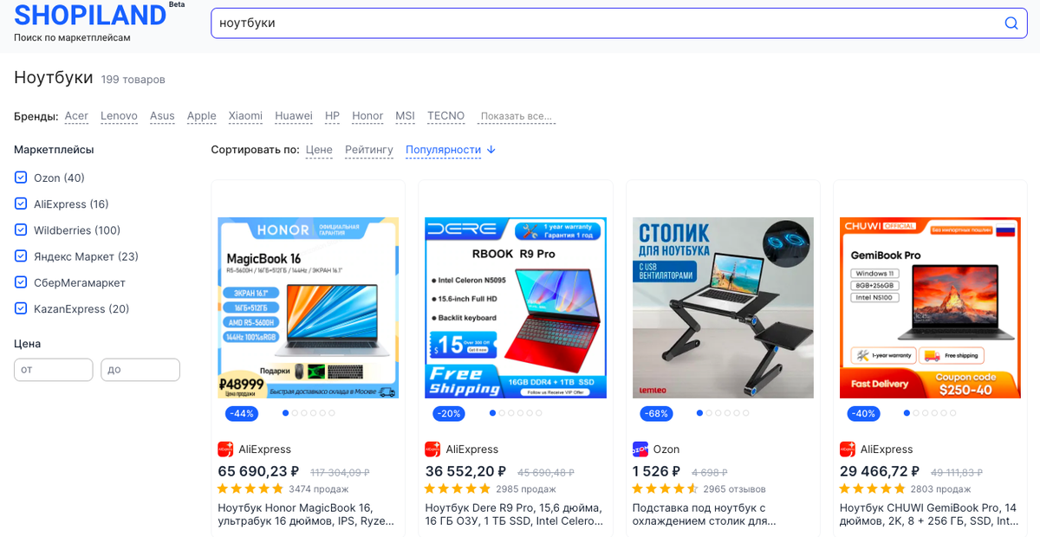Click the search magnifier icon
The width and height of the screenshot is (1040, 537).
point(1011,23)
